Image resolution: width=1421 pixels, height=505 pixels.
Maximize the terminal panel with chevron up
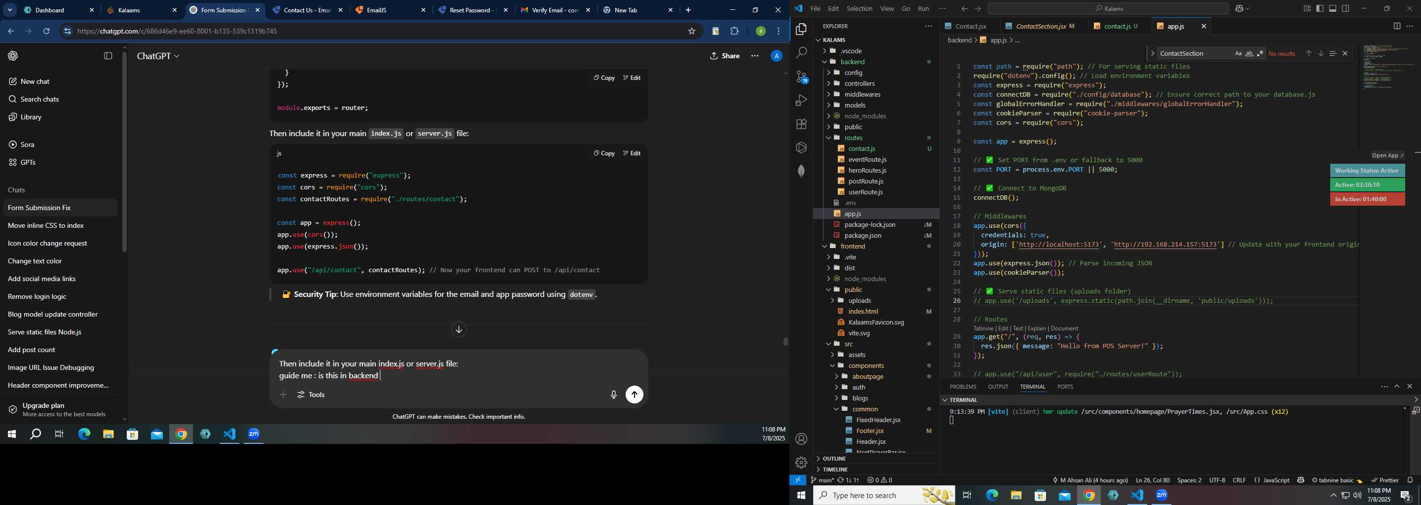point(1397,387)
